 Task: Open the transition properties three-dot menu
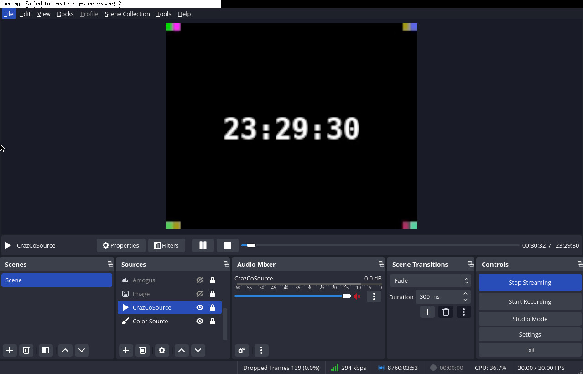464,312
